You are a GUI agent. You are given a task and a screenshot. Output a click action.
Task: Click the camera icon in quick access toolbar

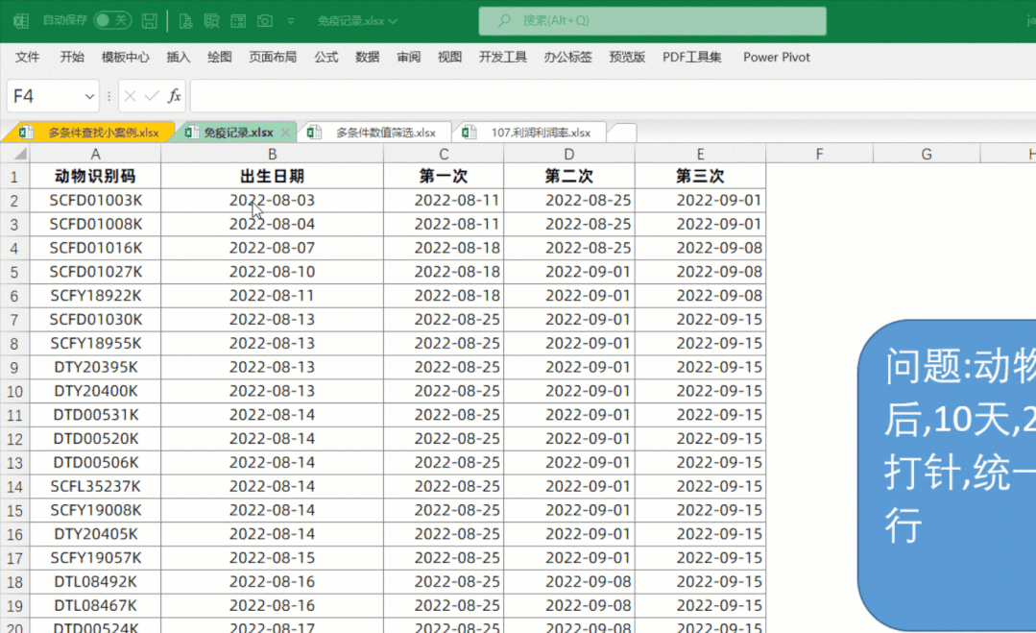(265, 21)
